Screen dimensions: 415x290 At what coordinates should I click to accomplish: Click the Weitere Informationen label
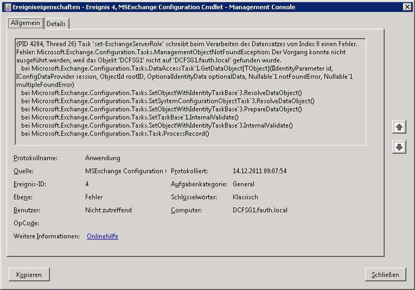[47, 236]
